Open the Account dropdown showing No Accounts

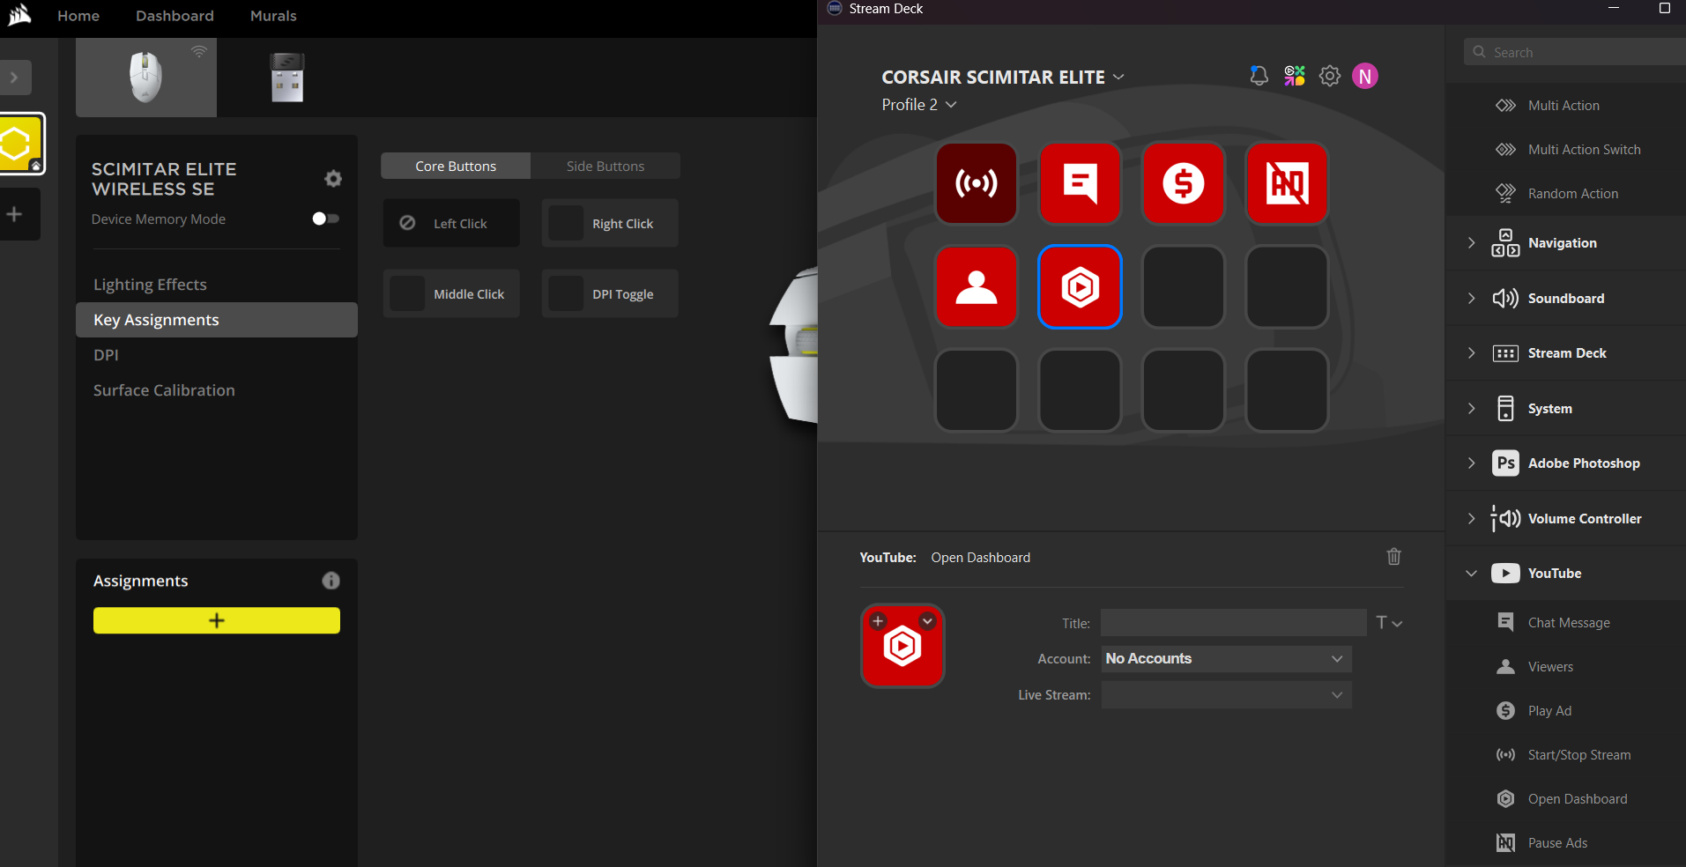click(x=1226, y=659)
